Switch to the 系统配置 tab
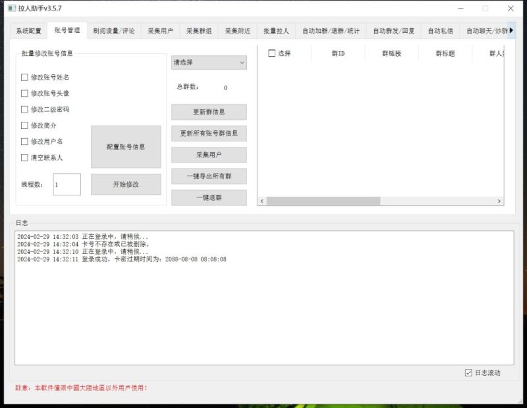The height and width of the screenshot is (408, 527). click(x=27, y=30)
